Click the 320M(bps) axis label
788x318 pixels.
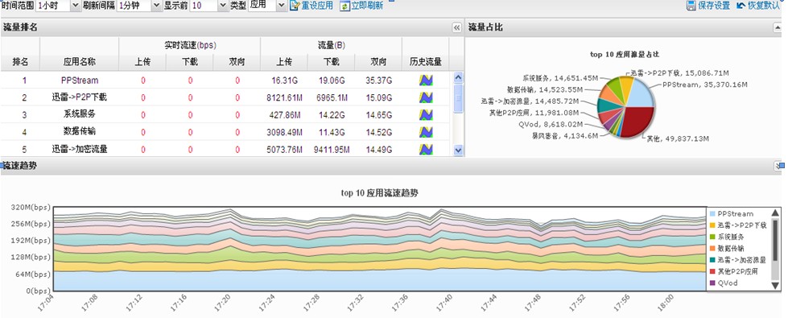[x=31, y=207]
